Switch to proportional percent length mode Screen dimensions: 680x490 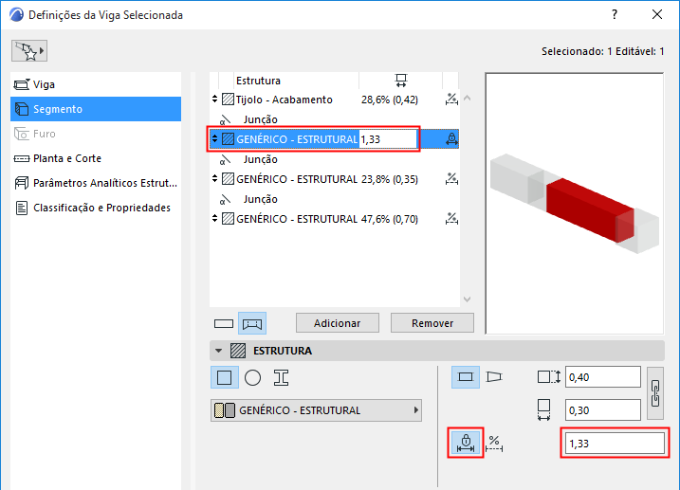click(494, 444)
